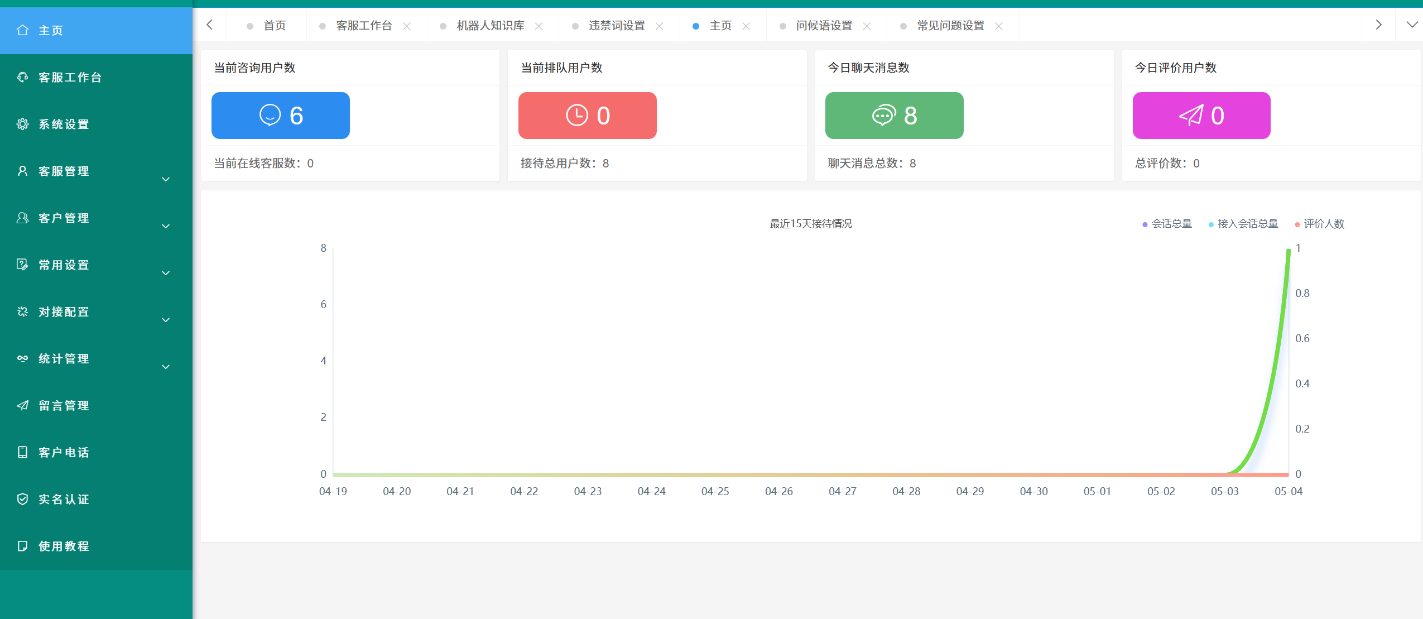Click the chat bubble icon in the green card
1423x619 pixels.
pyautogui.click(x=884, y=115)
